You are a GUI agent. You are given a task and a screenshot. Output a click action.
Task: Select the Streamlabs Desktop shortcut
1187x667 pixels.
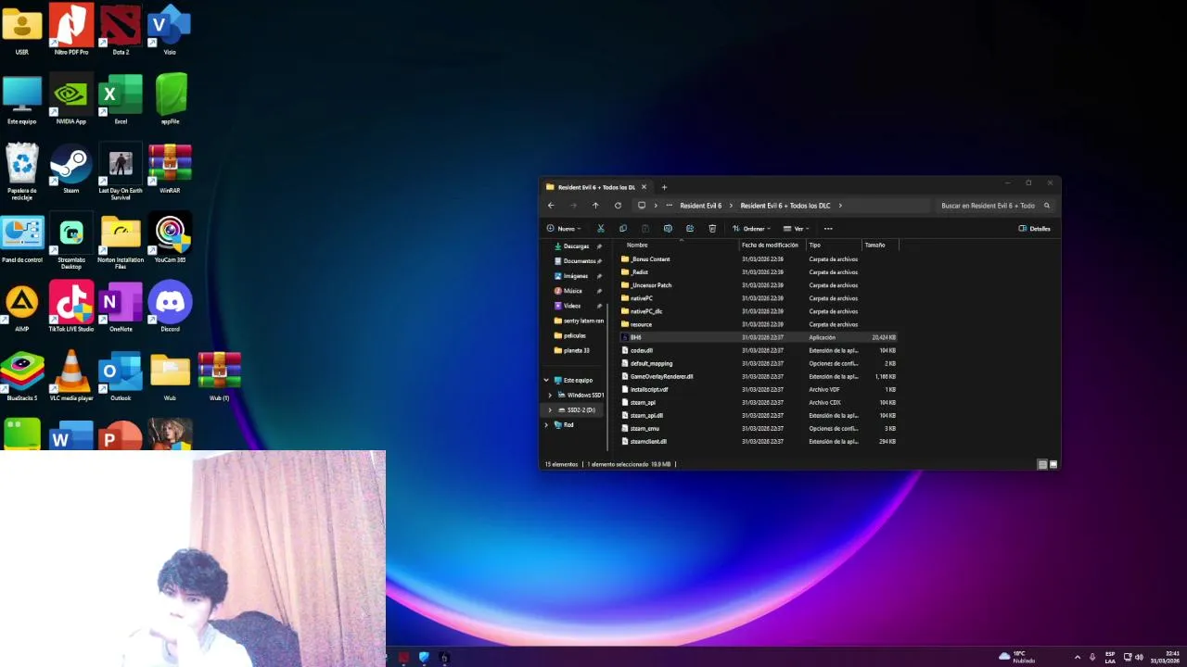tap(71, 241)
